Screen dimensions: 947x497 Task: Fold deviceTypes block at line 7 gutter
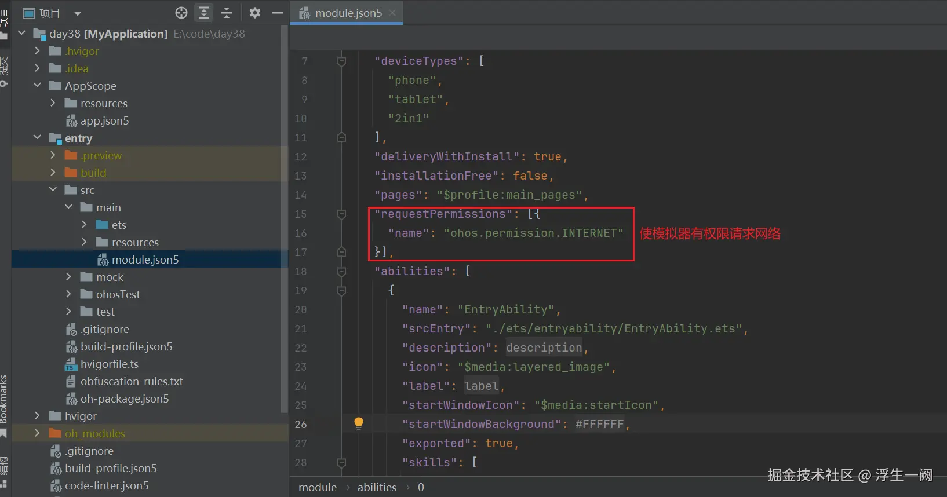[x=341, y=61]
